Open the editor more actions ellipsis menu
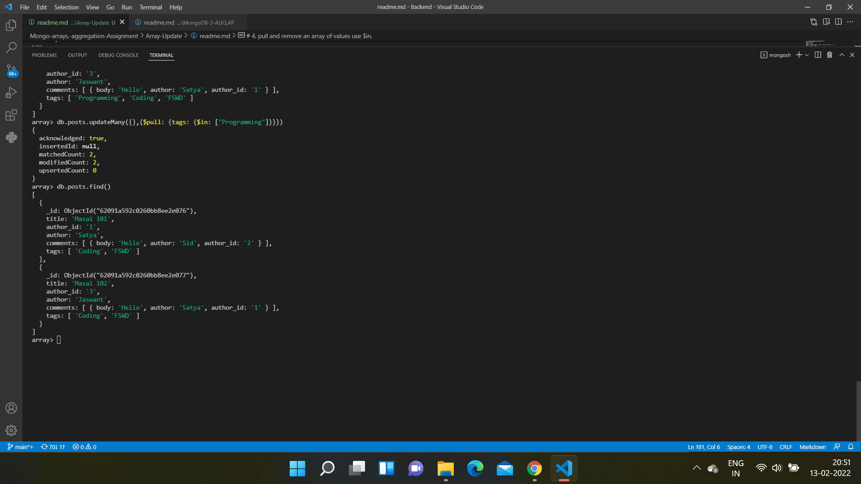Viewport: 861px width, 484px height. [x=851, y=22]
